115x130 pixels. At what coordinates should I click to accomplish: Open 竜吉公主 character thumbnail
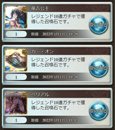point(16,17)
